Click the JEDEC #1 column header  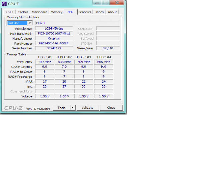(45, 57)
